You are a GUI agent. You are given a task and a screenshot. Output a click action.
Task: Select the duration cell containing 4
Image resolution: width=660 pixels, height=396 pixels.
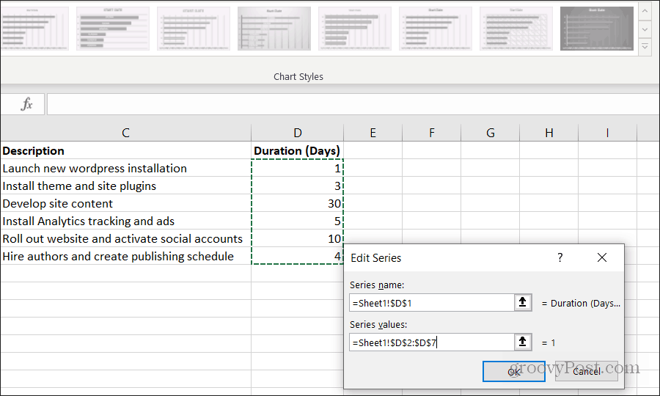(x=298, y=256)
